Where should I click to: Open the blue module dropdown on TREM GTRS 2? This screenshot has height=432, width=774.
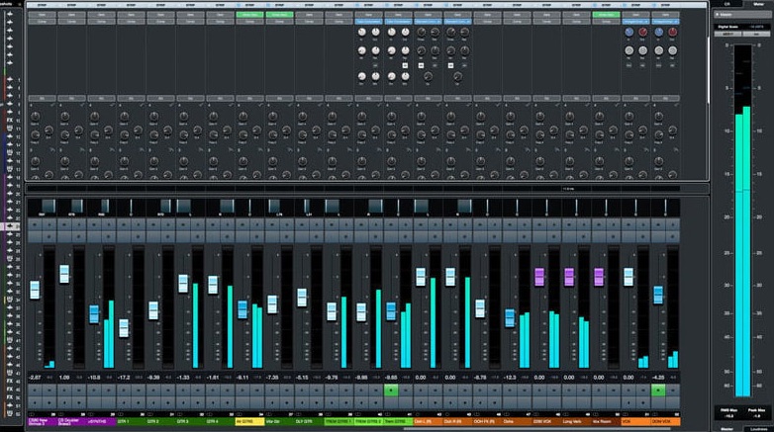(368, 22)
